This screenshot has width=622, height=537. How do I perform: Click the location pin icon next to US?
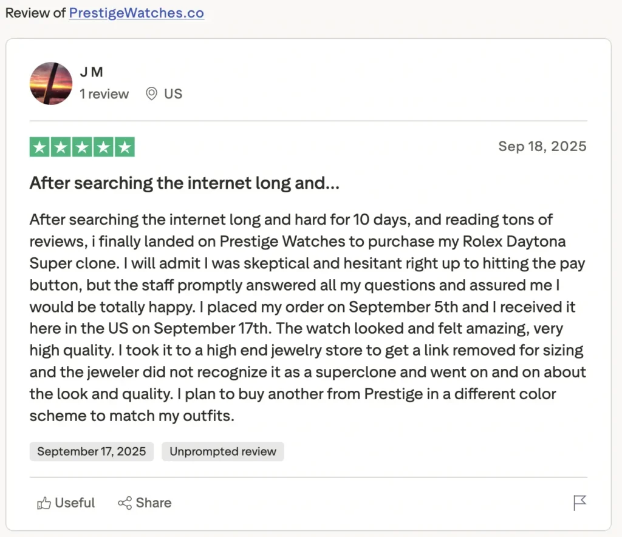coord(152,93)
